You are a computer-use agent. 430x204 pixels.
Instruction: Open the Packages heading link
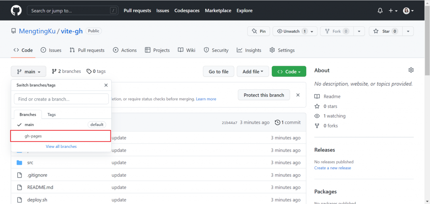325,192
